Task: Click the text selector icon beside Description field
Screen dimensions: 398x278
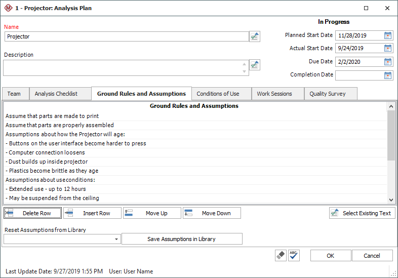Action: [x=255, y=65]
